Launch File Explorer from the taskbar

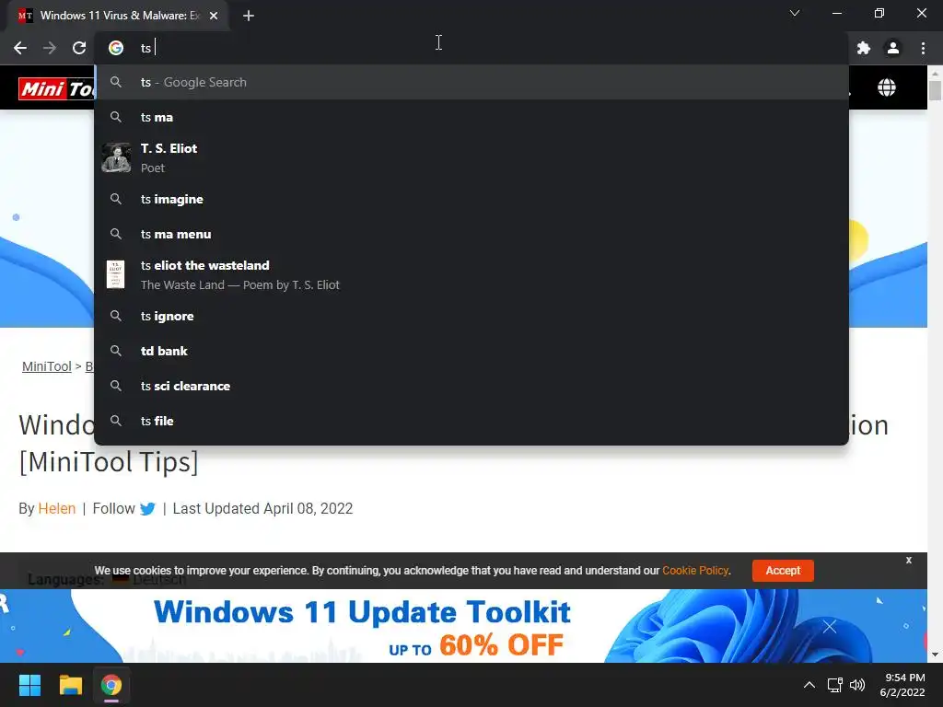pos(70,685)
